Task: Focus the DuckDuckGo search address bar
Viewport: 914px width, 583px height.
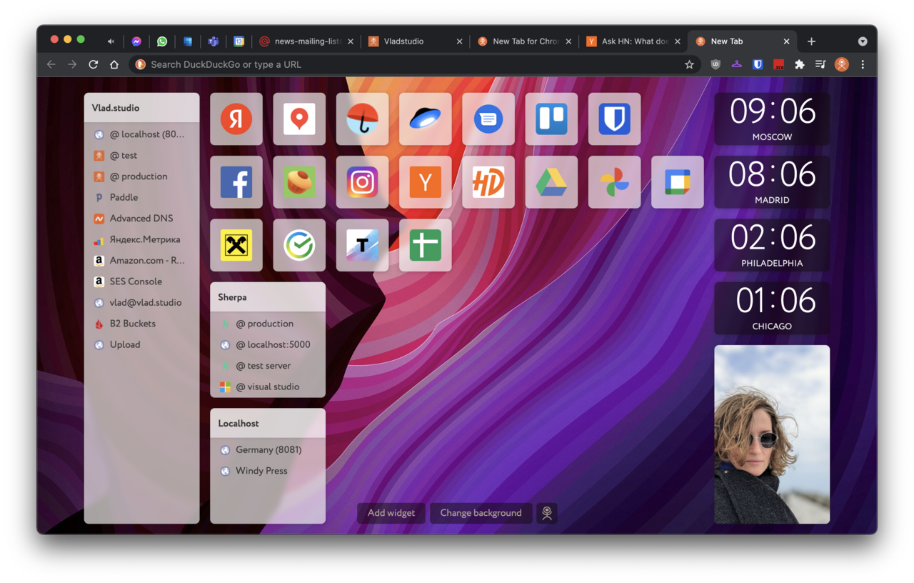Action: pos(414,64)
